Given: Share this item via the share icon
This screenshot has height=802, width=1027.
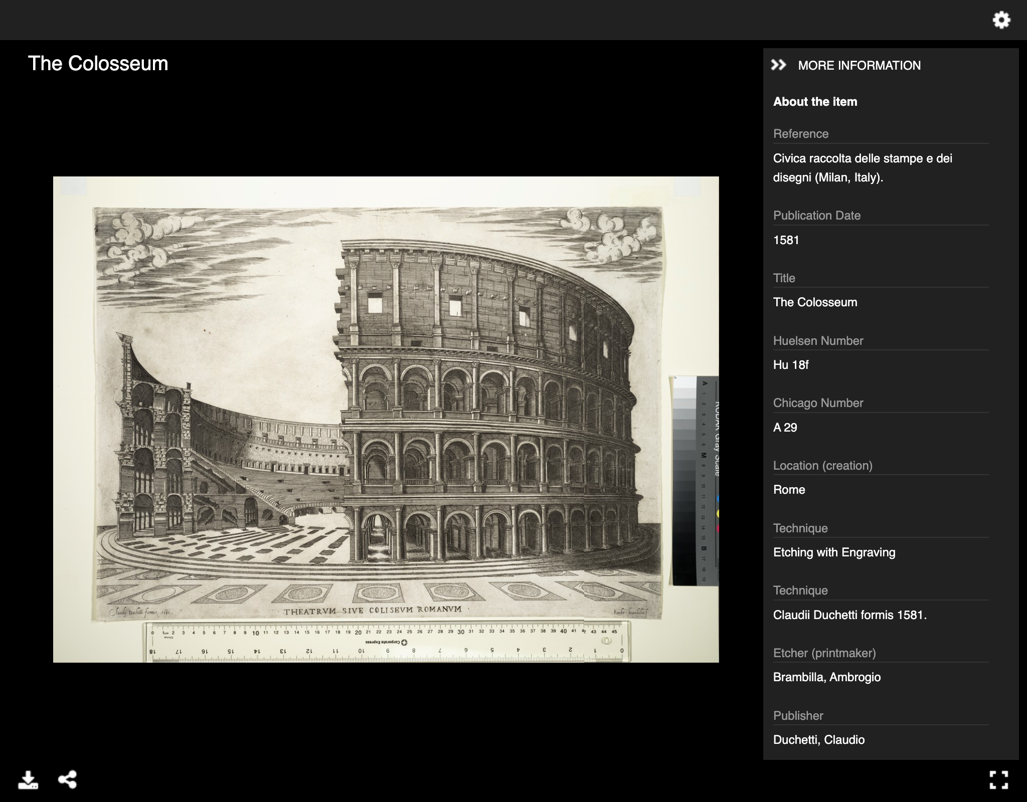Looking at the screenshot, I should (x=68, y=779).
